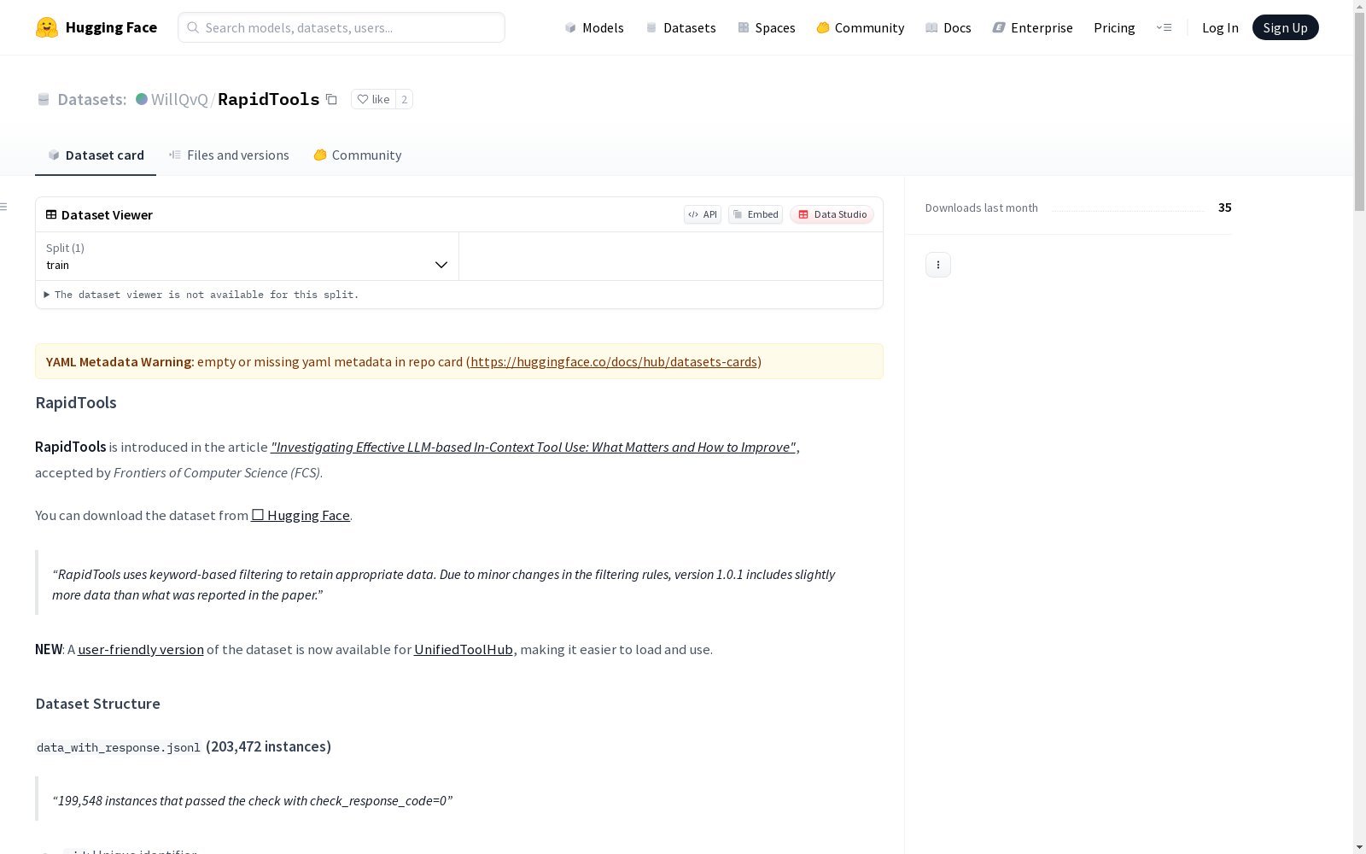Switch to the Dataset card tab
The image size is (1366, 854).
click(96, 155)
